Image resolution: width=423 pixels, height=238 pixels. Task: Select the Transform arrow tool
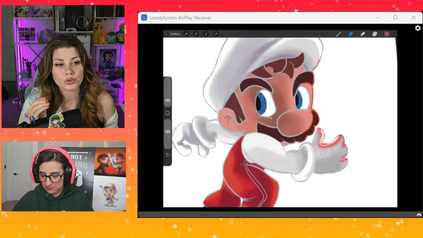click(216, 34)
